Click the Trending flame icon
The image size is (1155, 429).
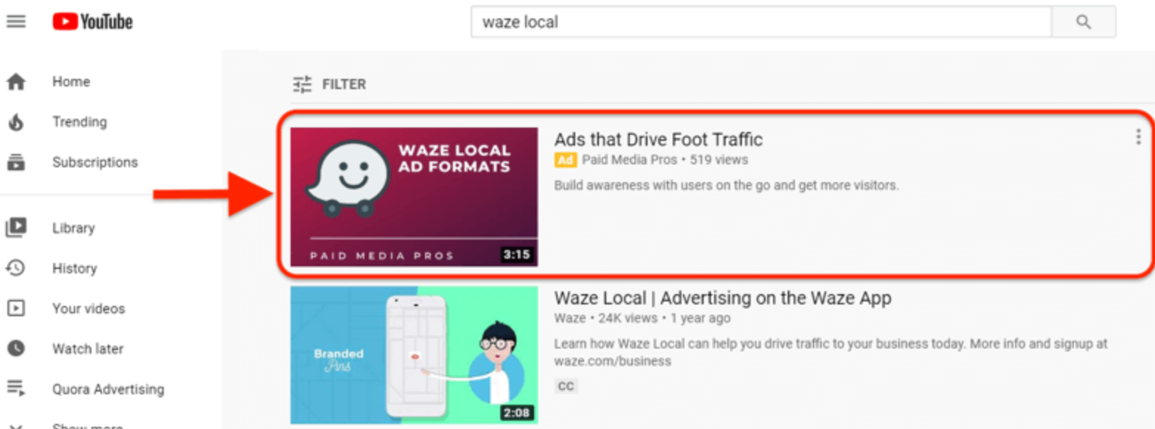pos(16,122)
